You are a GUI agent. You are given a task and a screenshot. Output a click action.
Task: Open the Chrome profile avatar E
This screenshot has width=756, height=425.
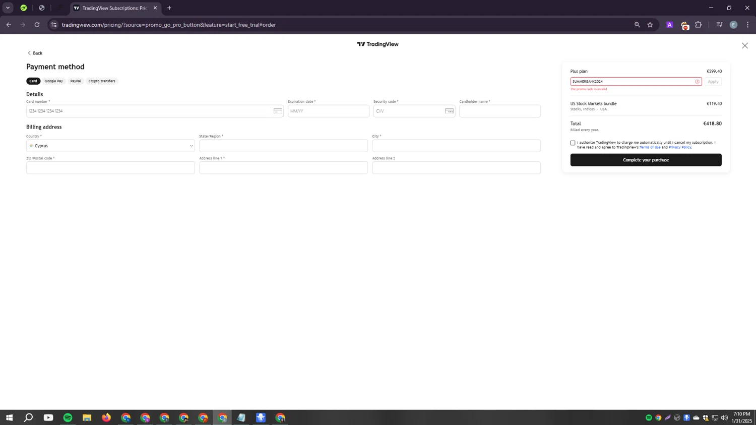pyautogui.click(x=733, y=25)
